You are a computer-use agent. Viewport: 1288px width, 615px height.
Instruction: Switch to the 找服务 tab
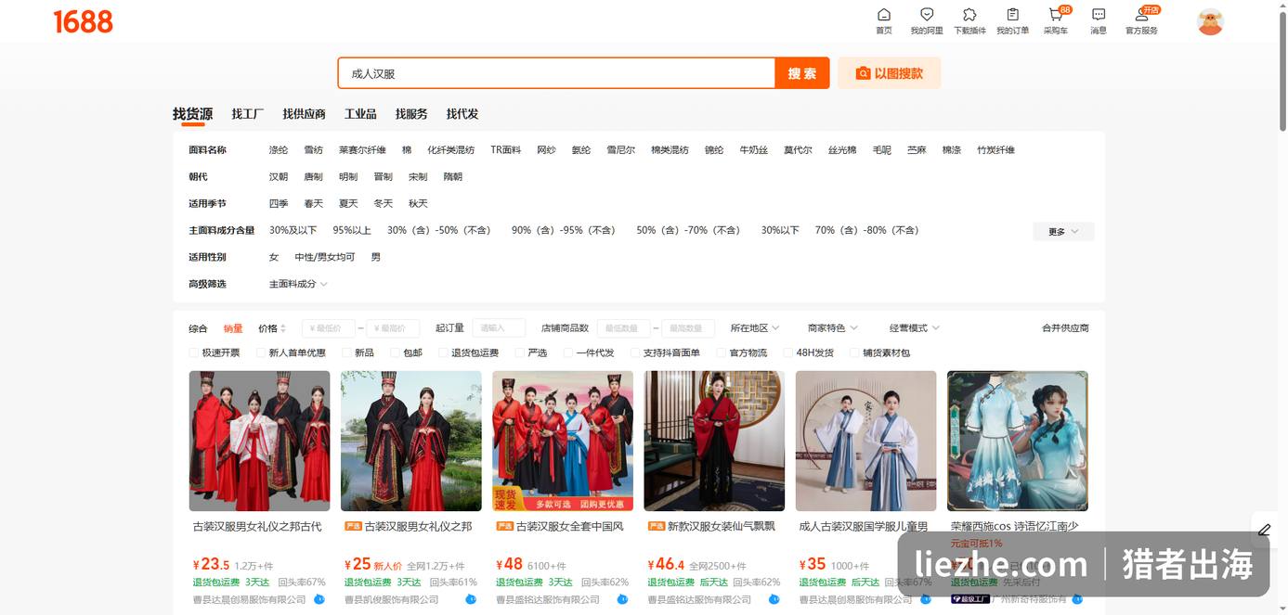[411, 114]
